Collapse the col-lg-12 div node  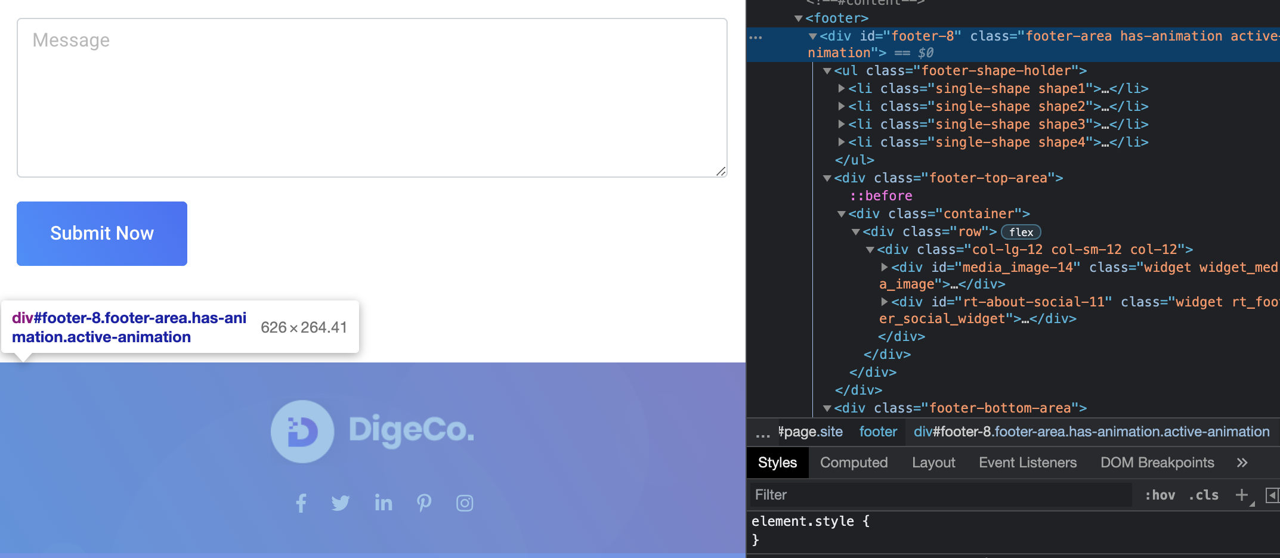coord(870,250)
